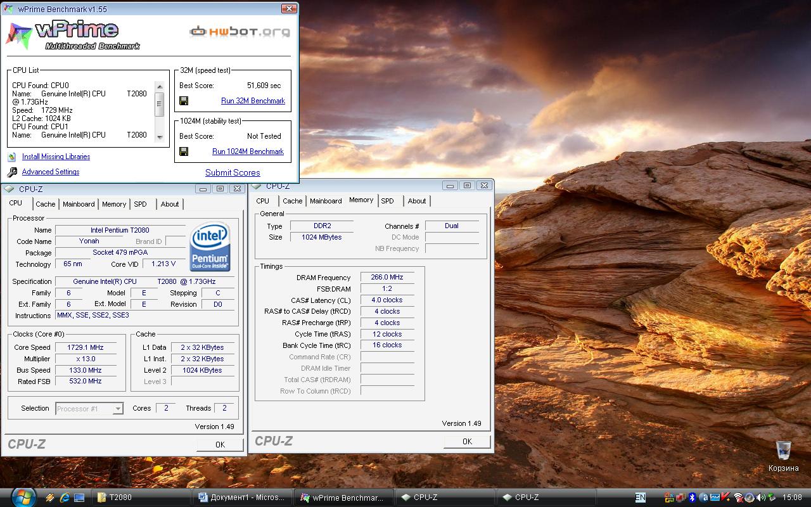Switch to Mainboard tab in left CPU-Z window
Viewport: 811px width, 507px height.
tap(79, 204)
